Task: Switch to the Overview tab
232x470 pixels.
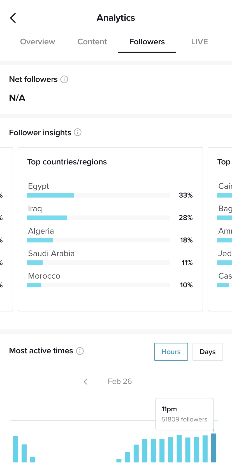Action: [x=38, y=42]
